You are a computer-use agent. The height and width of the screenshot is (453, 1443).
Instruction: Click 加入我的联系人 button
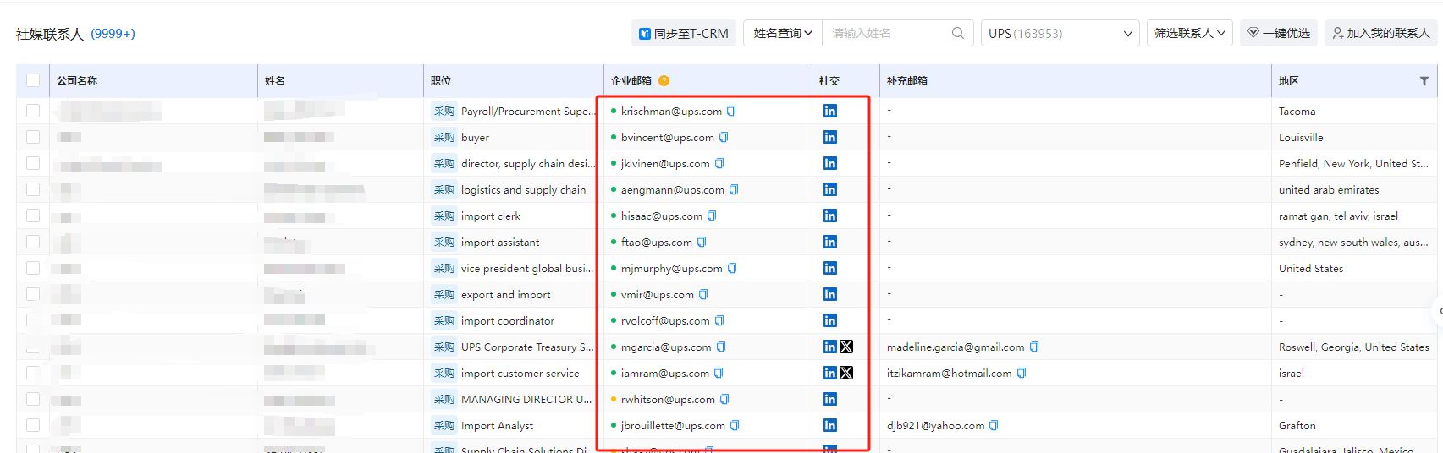click(x=1380, y=33)
